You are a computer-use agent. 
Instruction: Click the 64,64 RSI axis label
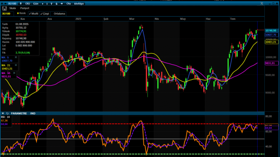point(272,128)
